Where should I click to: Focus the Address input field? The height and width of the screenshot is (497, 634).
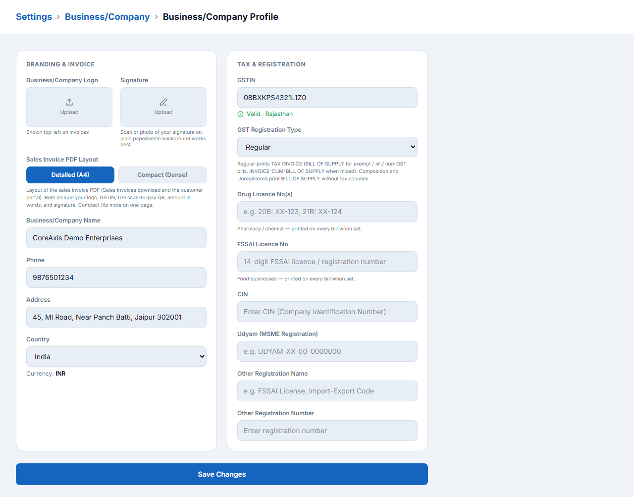pos(116,317)
